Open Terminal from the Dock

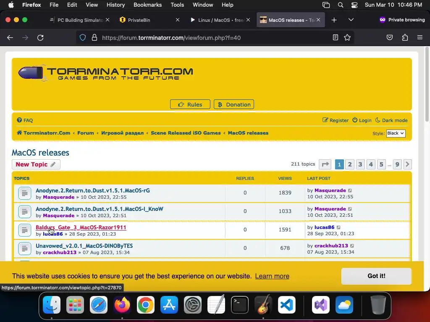click(x=240, y=305)
